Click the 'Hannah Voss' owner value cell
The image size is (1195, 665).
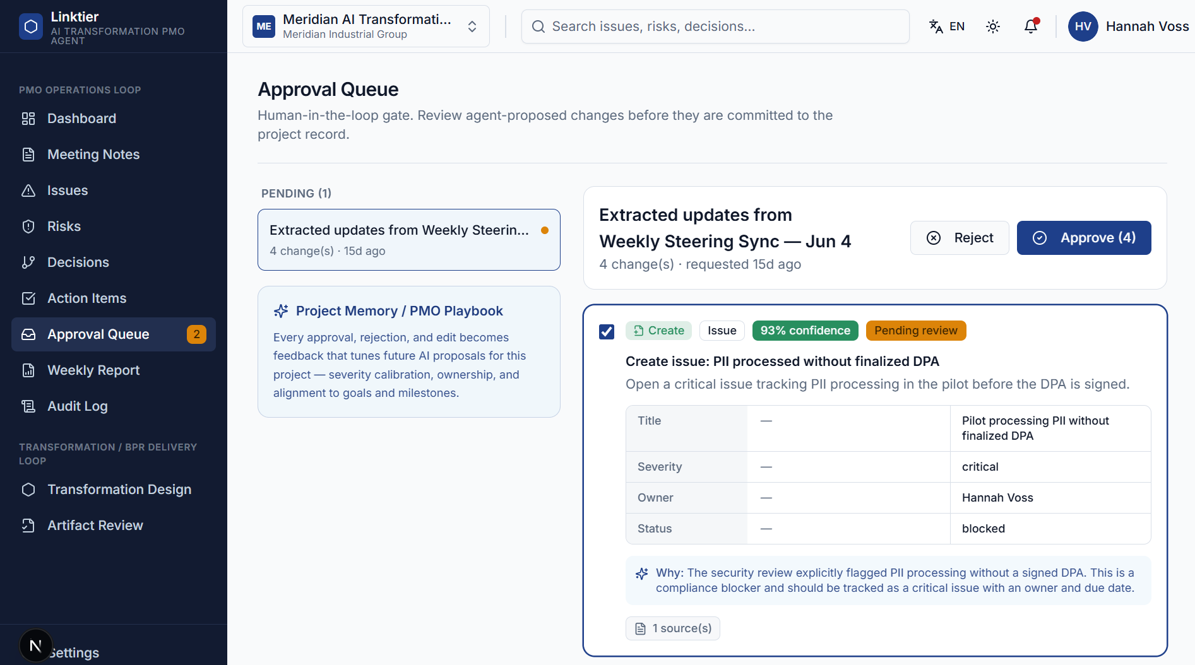[1050, 498]
